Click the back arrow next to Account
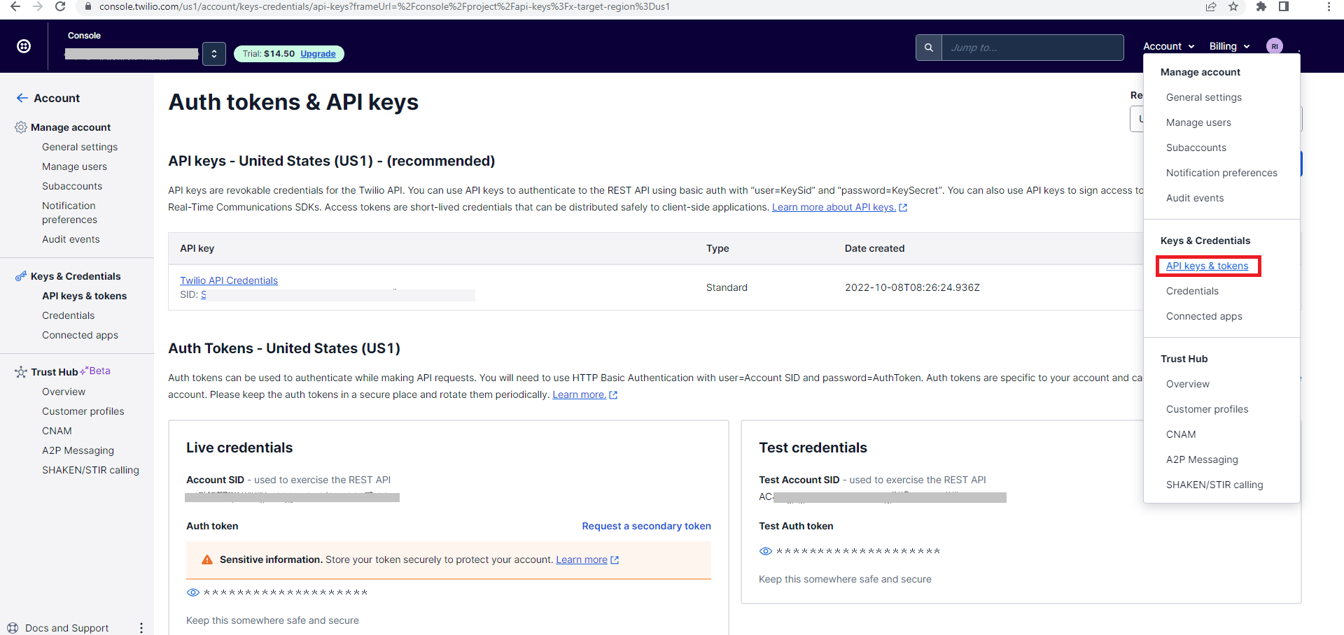Image resolution: width=1344 pixels, height=635 pixels. coord(22,98)
